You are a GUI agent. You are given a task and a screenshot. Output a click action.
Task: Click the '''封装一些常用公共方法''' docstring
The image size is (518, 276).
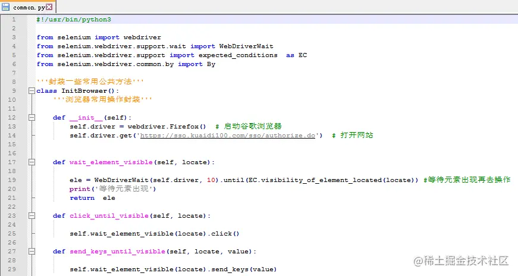[x=90, y=81]
